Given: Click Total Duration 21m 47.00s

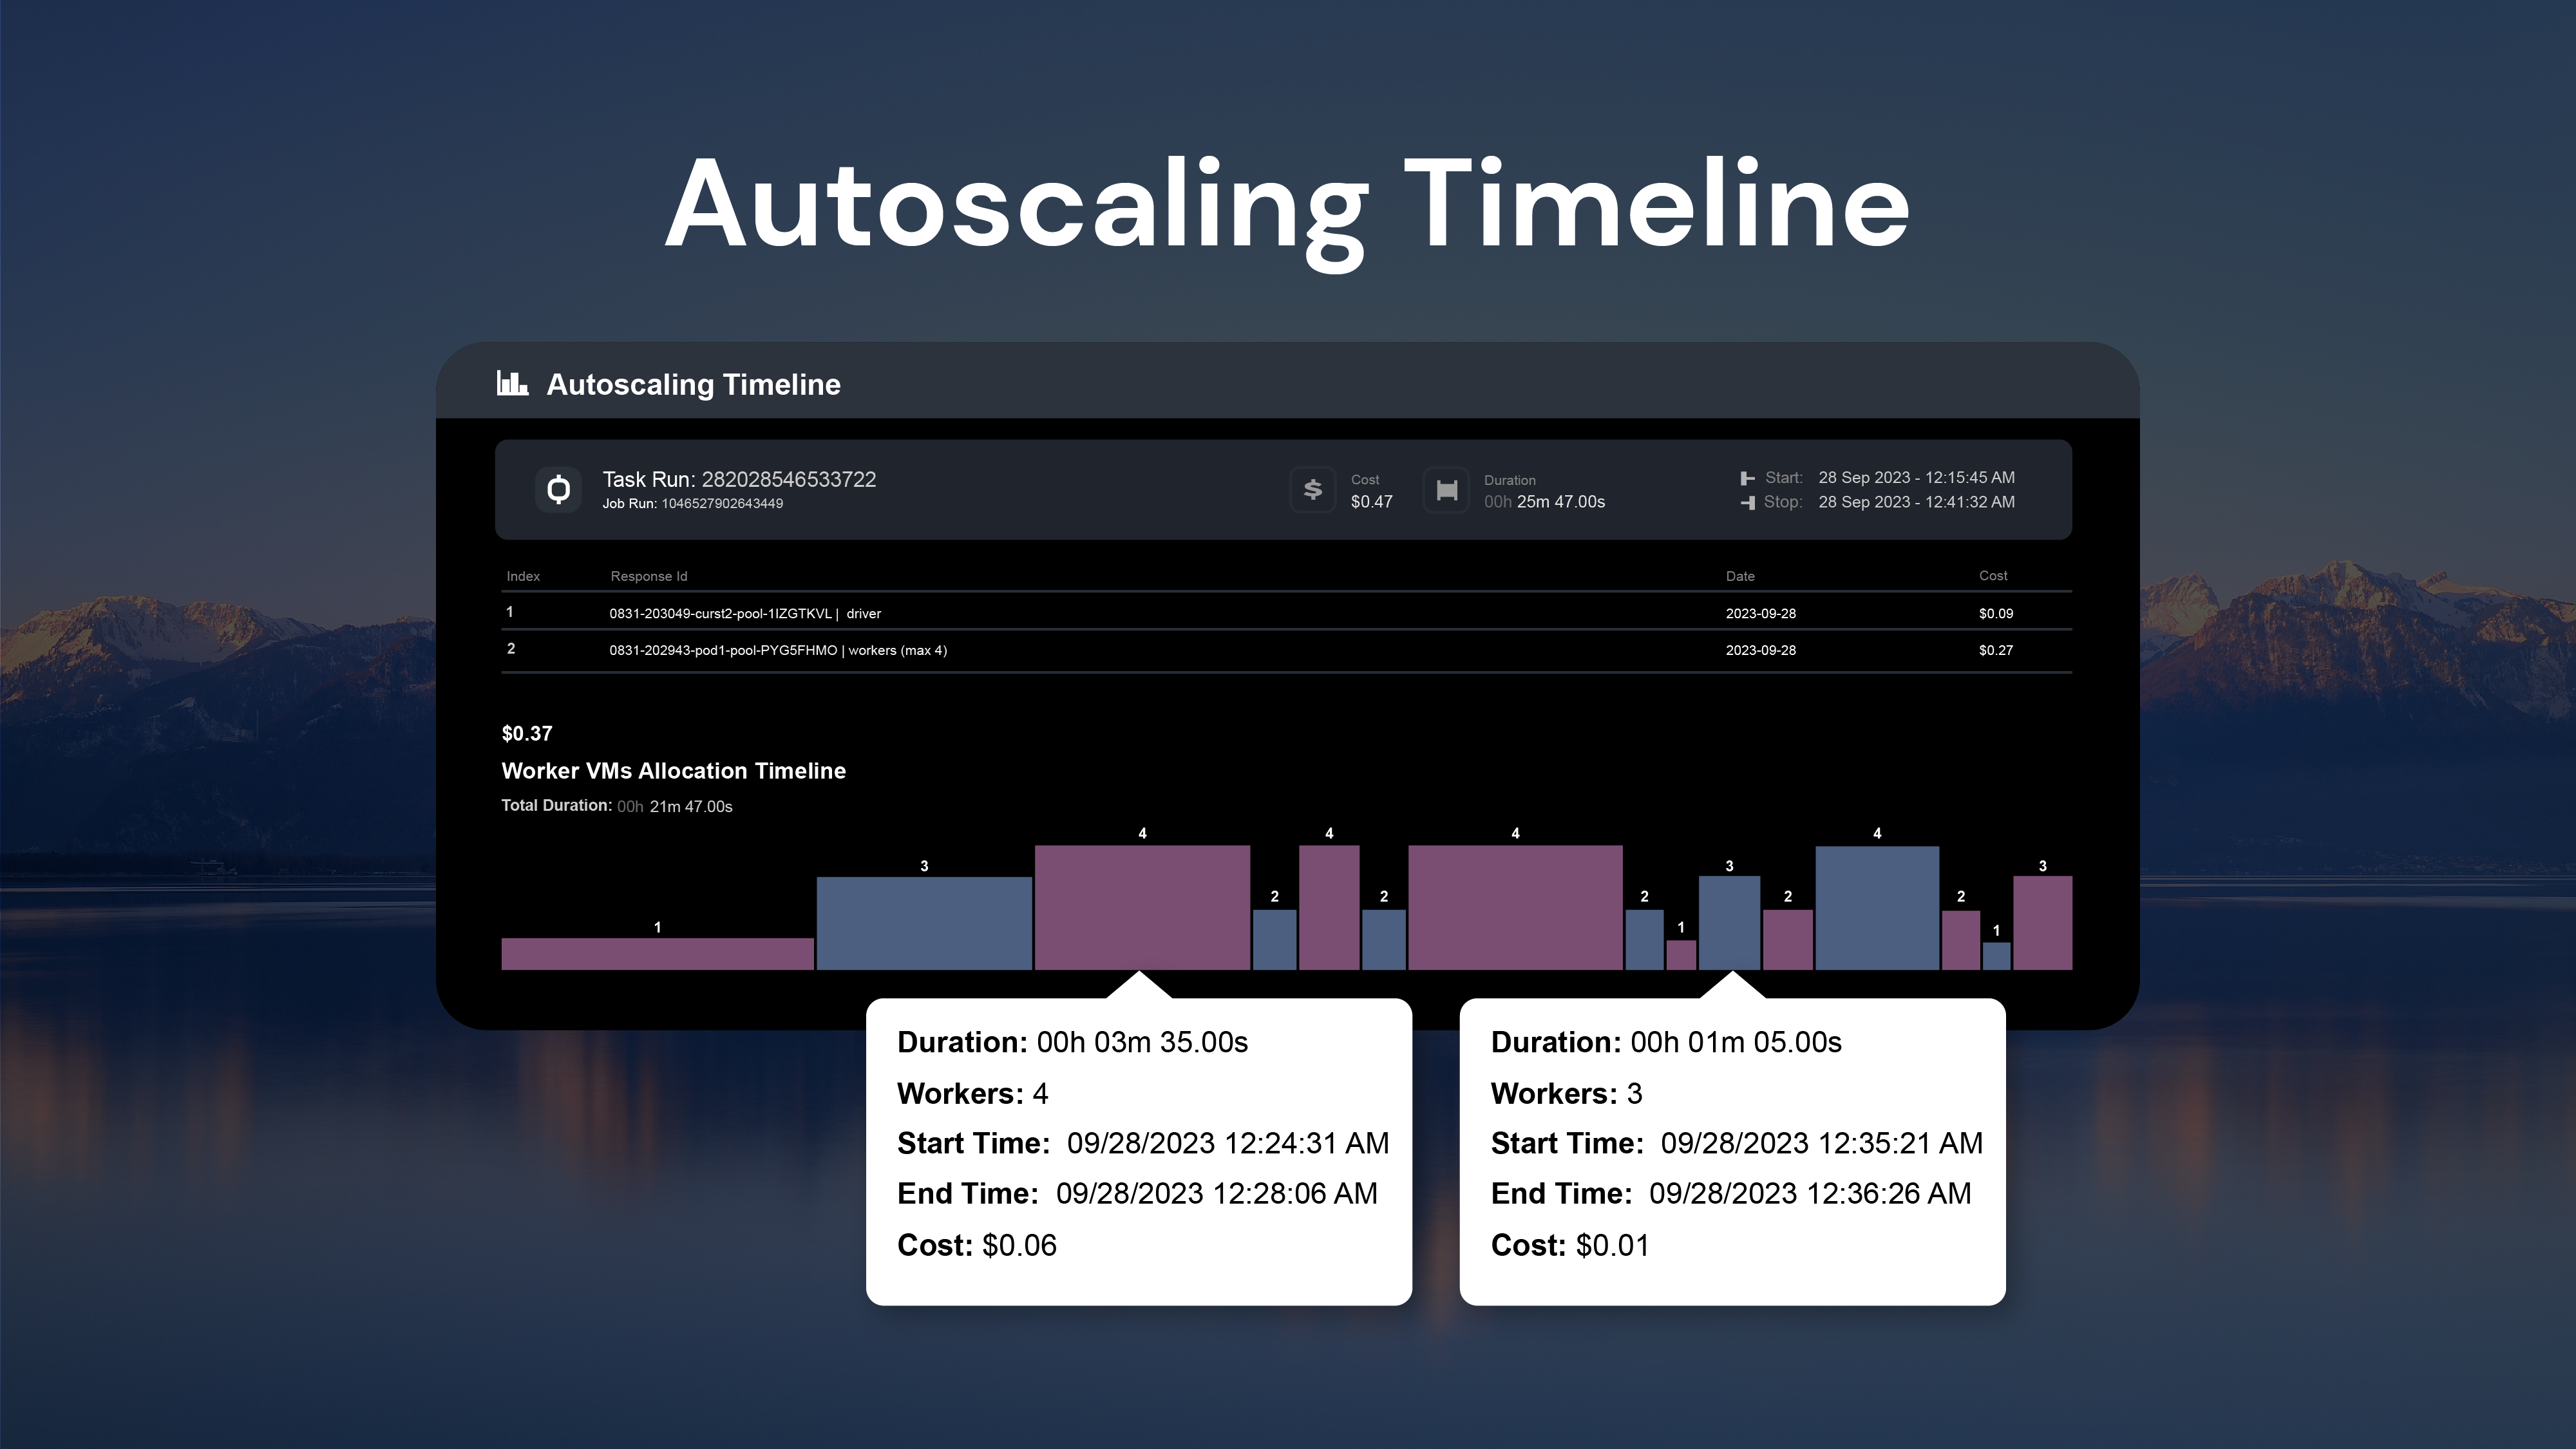Looking at the screenshot, I should click(x=617, y=806).
